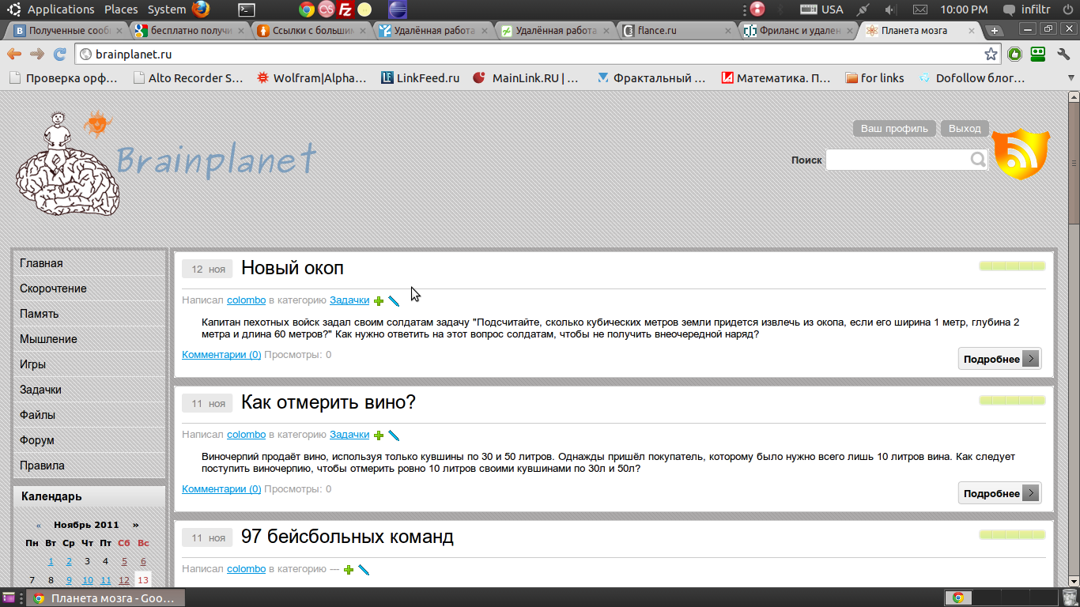1080x607 pixels.
Task: Open the volume control indicator
Action: 891,9
